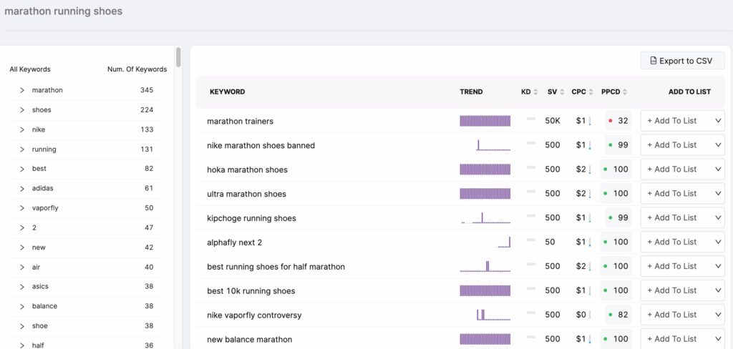Sort table by PPCD column arrows
The height and width of the screenshot is (349, 733).
tap(626, 92)
